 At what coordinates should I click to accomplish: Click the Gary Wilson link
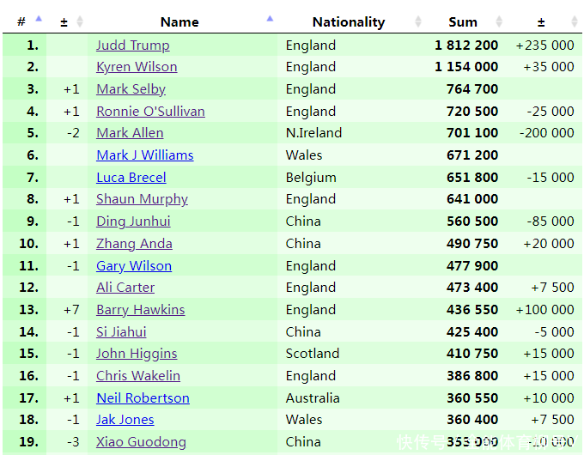coord(134,265)
